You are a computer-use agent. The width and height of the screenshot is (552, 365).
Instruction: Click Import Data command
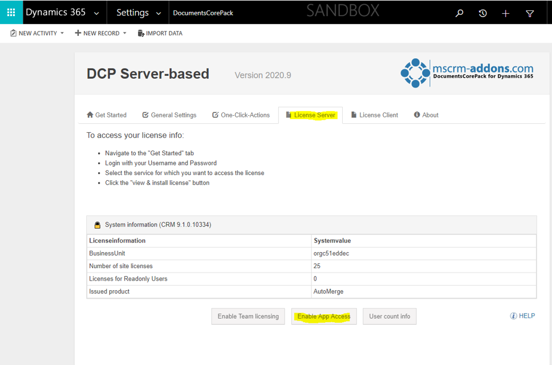(160, 33)
